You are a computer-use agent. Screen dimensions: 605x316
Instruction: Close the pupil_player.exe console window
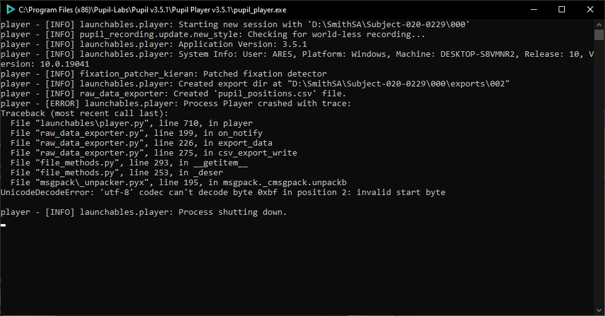click(590, 10)
